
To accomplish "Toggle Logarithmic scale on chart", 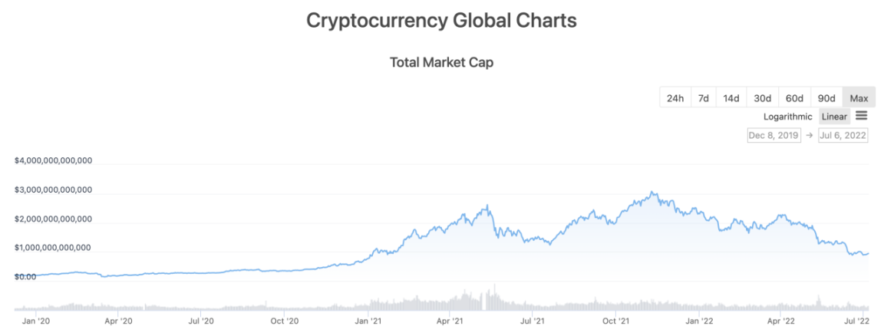I will pos(788,117).
